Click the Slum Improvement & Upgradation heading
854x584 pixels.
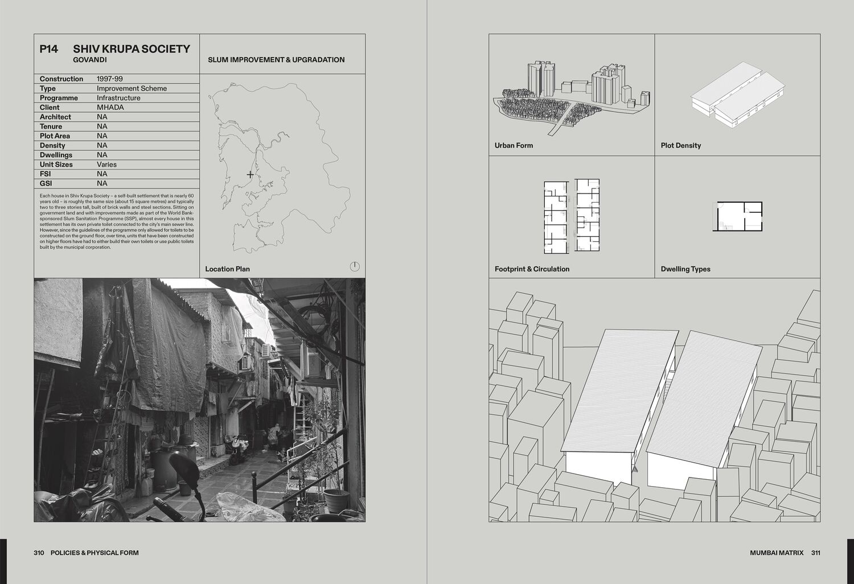click(x=276, y=60)
